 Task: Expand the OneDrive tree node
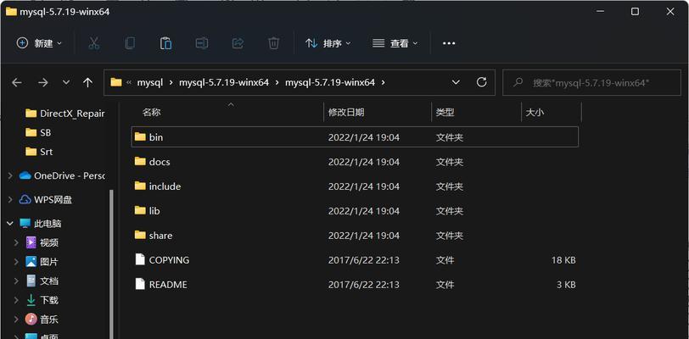click(x=9, y=175)
